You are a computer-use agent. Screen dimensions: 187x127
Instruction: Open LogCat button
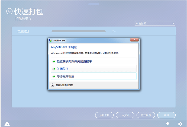pos(125,115)
